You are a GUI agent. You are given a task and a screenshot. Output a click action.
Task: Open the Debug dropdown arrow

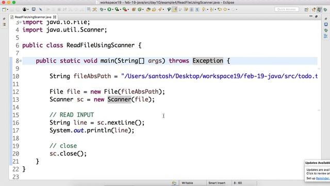[x=105, y=9]
